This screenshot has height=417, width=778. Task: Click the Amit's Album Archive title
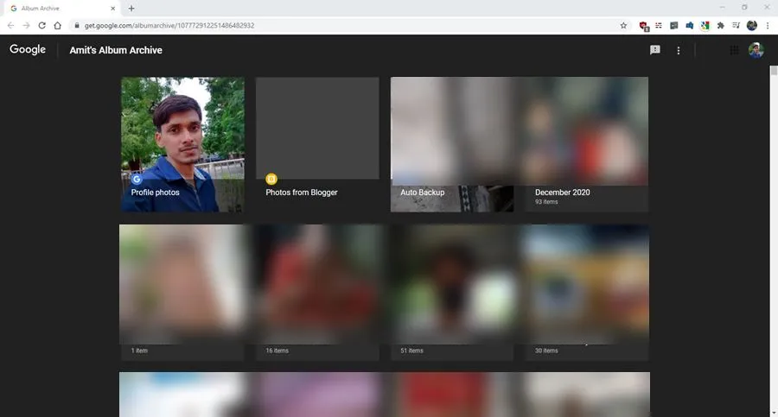tap(116, 50)
